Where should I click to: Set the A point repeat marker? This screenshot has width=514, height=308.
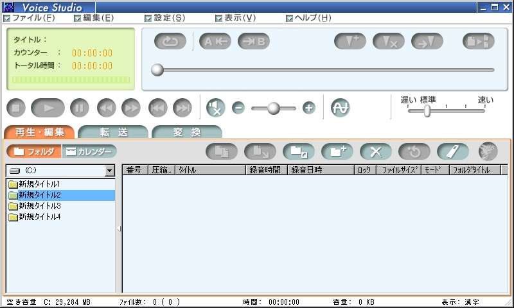(x=215, y=41)
